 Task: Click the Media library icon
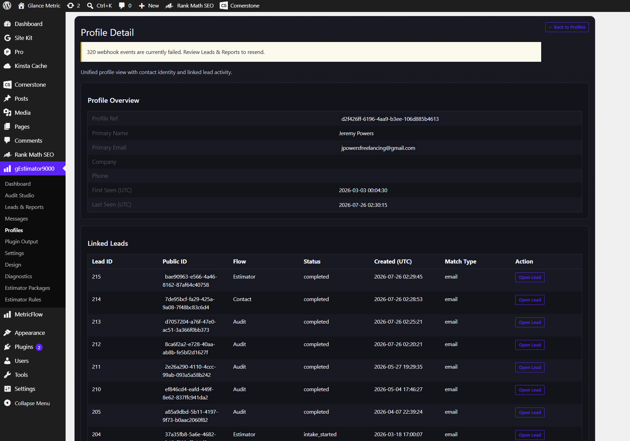point(7,113)
